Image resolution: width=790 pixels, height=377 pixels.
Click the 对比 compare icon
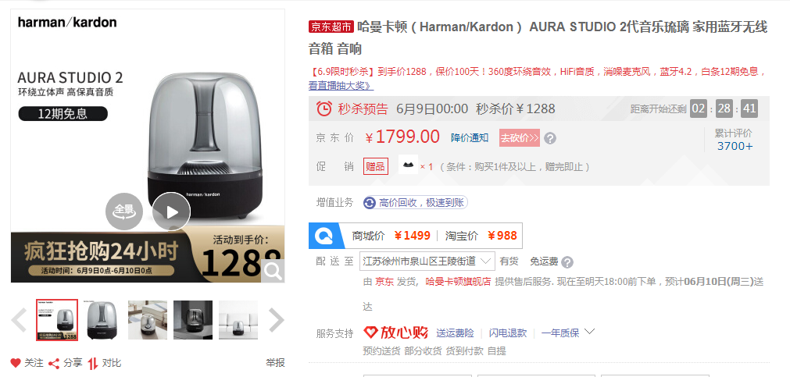click(93, 363)
